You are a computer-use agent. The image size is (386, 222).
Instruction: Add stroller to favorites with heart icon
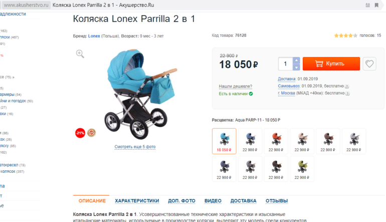369,64
